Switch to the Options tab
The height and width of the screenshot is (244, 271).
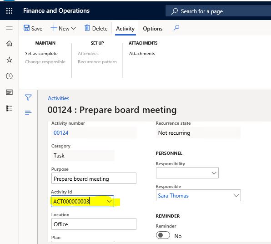153,29
